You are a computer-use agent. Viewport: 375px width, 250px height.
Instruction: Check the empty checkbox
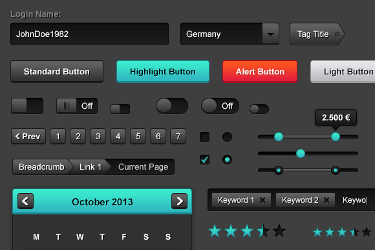pos(205,137)
